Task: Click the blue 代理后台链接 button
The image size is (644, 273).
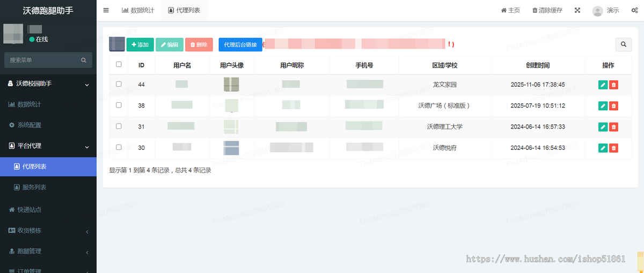Action: coord(240,44)
